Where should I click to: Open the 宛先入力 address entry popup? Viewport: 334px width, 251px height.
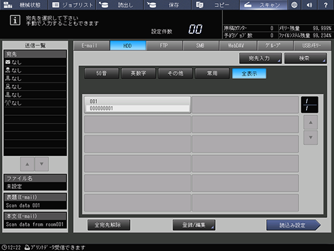coord(260,58)
